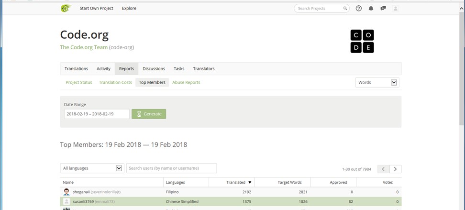Image resolution: width=465 pixels, height=210 pixels.
Task: Open the Translations tab
Action: click(76, 69)
